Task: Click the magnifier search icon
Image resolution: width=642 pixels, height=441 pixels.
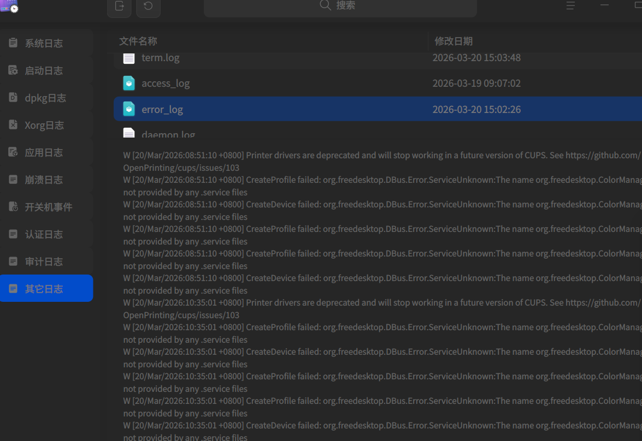Action: click(x=325, y=5)
